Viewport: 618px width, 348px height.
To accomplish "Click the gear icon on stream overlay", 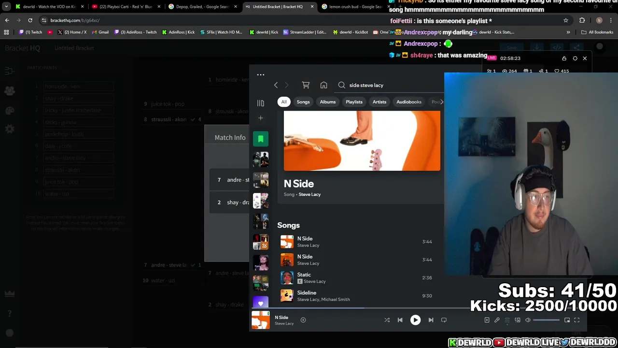I will tap(575, 58).
